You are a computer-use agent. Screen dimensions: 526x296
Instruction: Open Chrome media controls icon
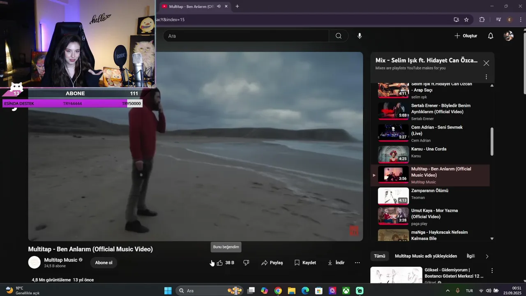tap(498, 19)
